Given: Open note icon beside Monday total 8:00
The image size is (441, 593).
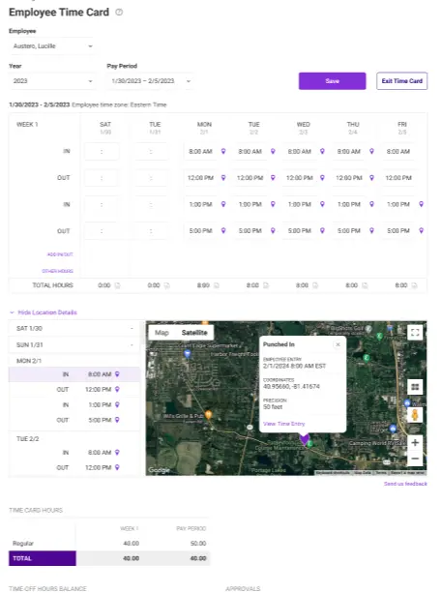Looking at the screenshot, I should (x=217, y=285).
